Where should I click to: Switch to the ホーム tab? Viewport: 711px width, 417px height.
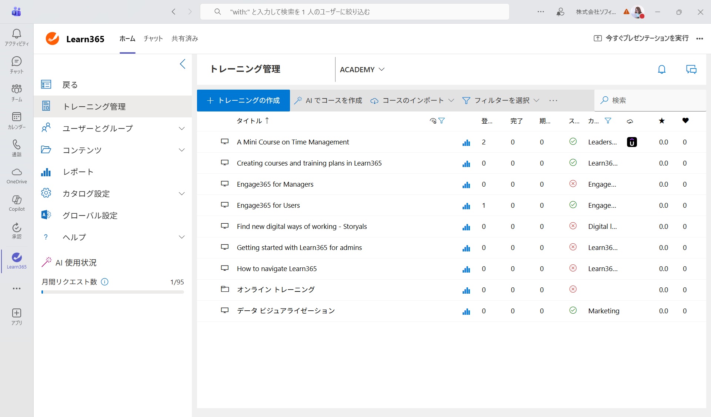click(x=127, y=39)
